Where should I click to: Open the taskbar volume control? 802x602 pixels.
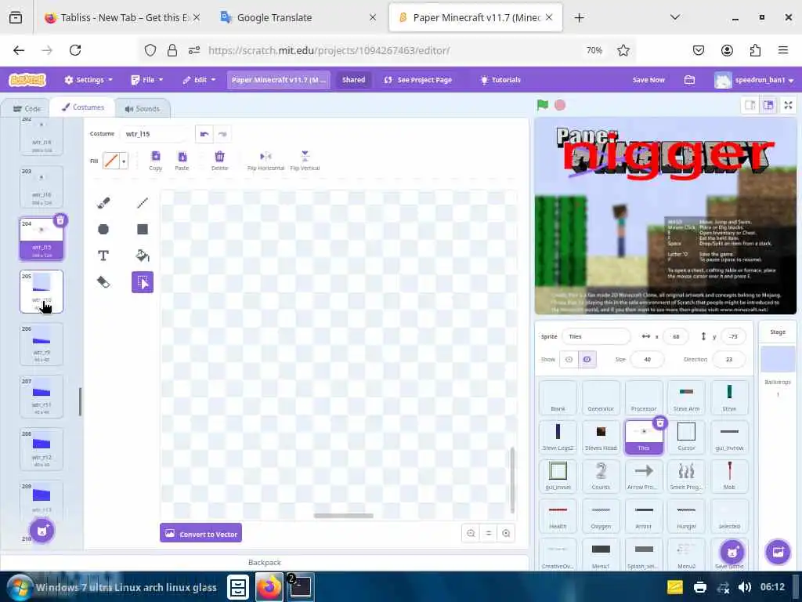(x=746, y=587)
